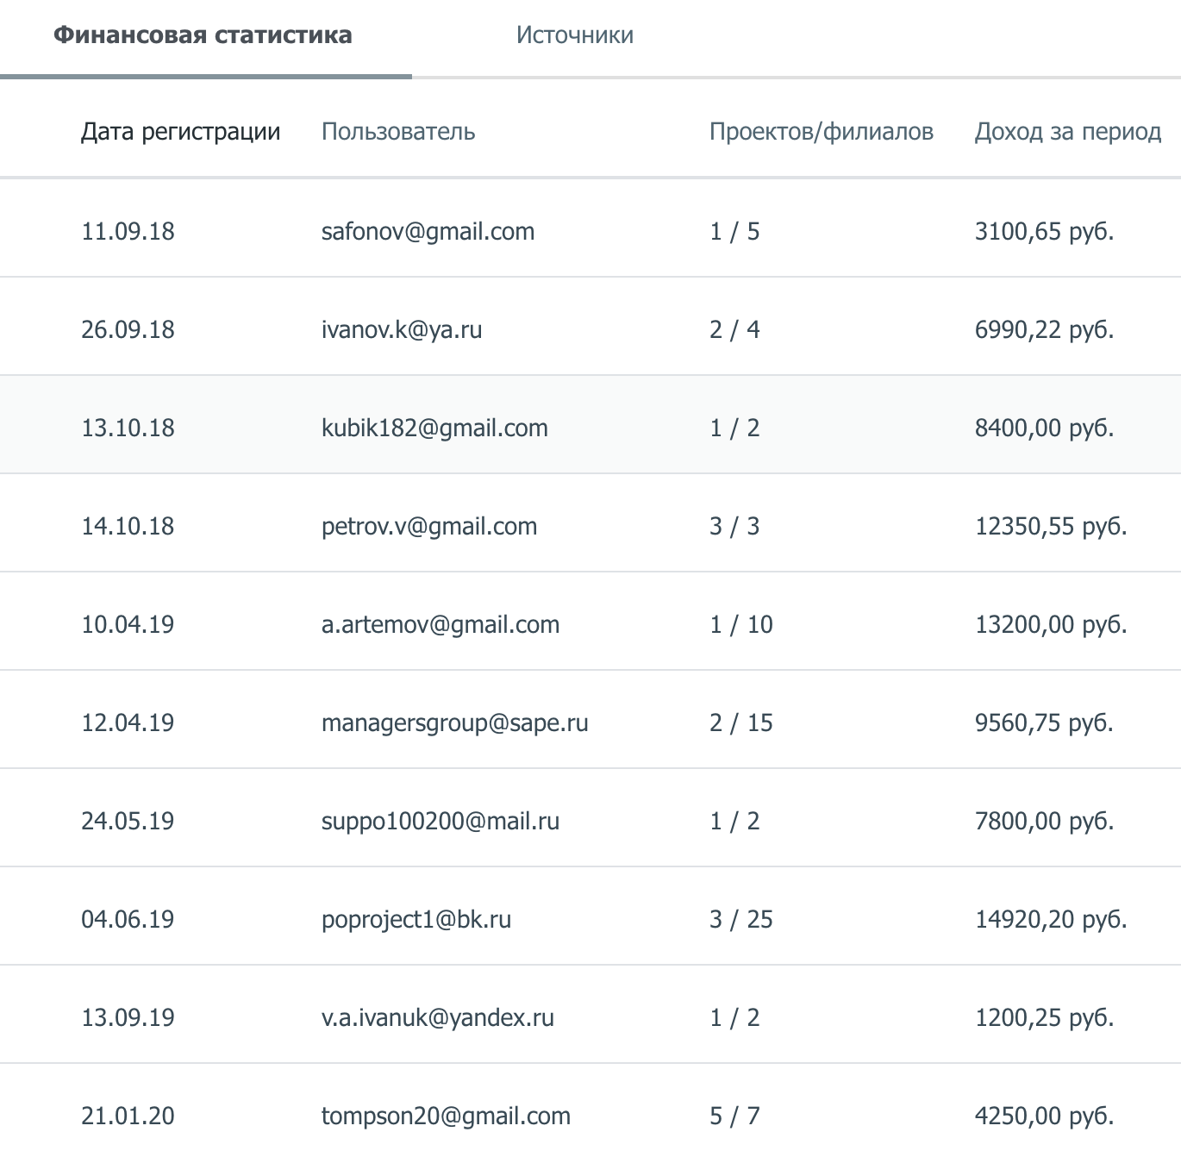This screenshot has height=1157, width=1181.
Task: Select the kubik182@gmail.com email
Action: [434, 428]
